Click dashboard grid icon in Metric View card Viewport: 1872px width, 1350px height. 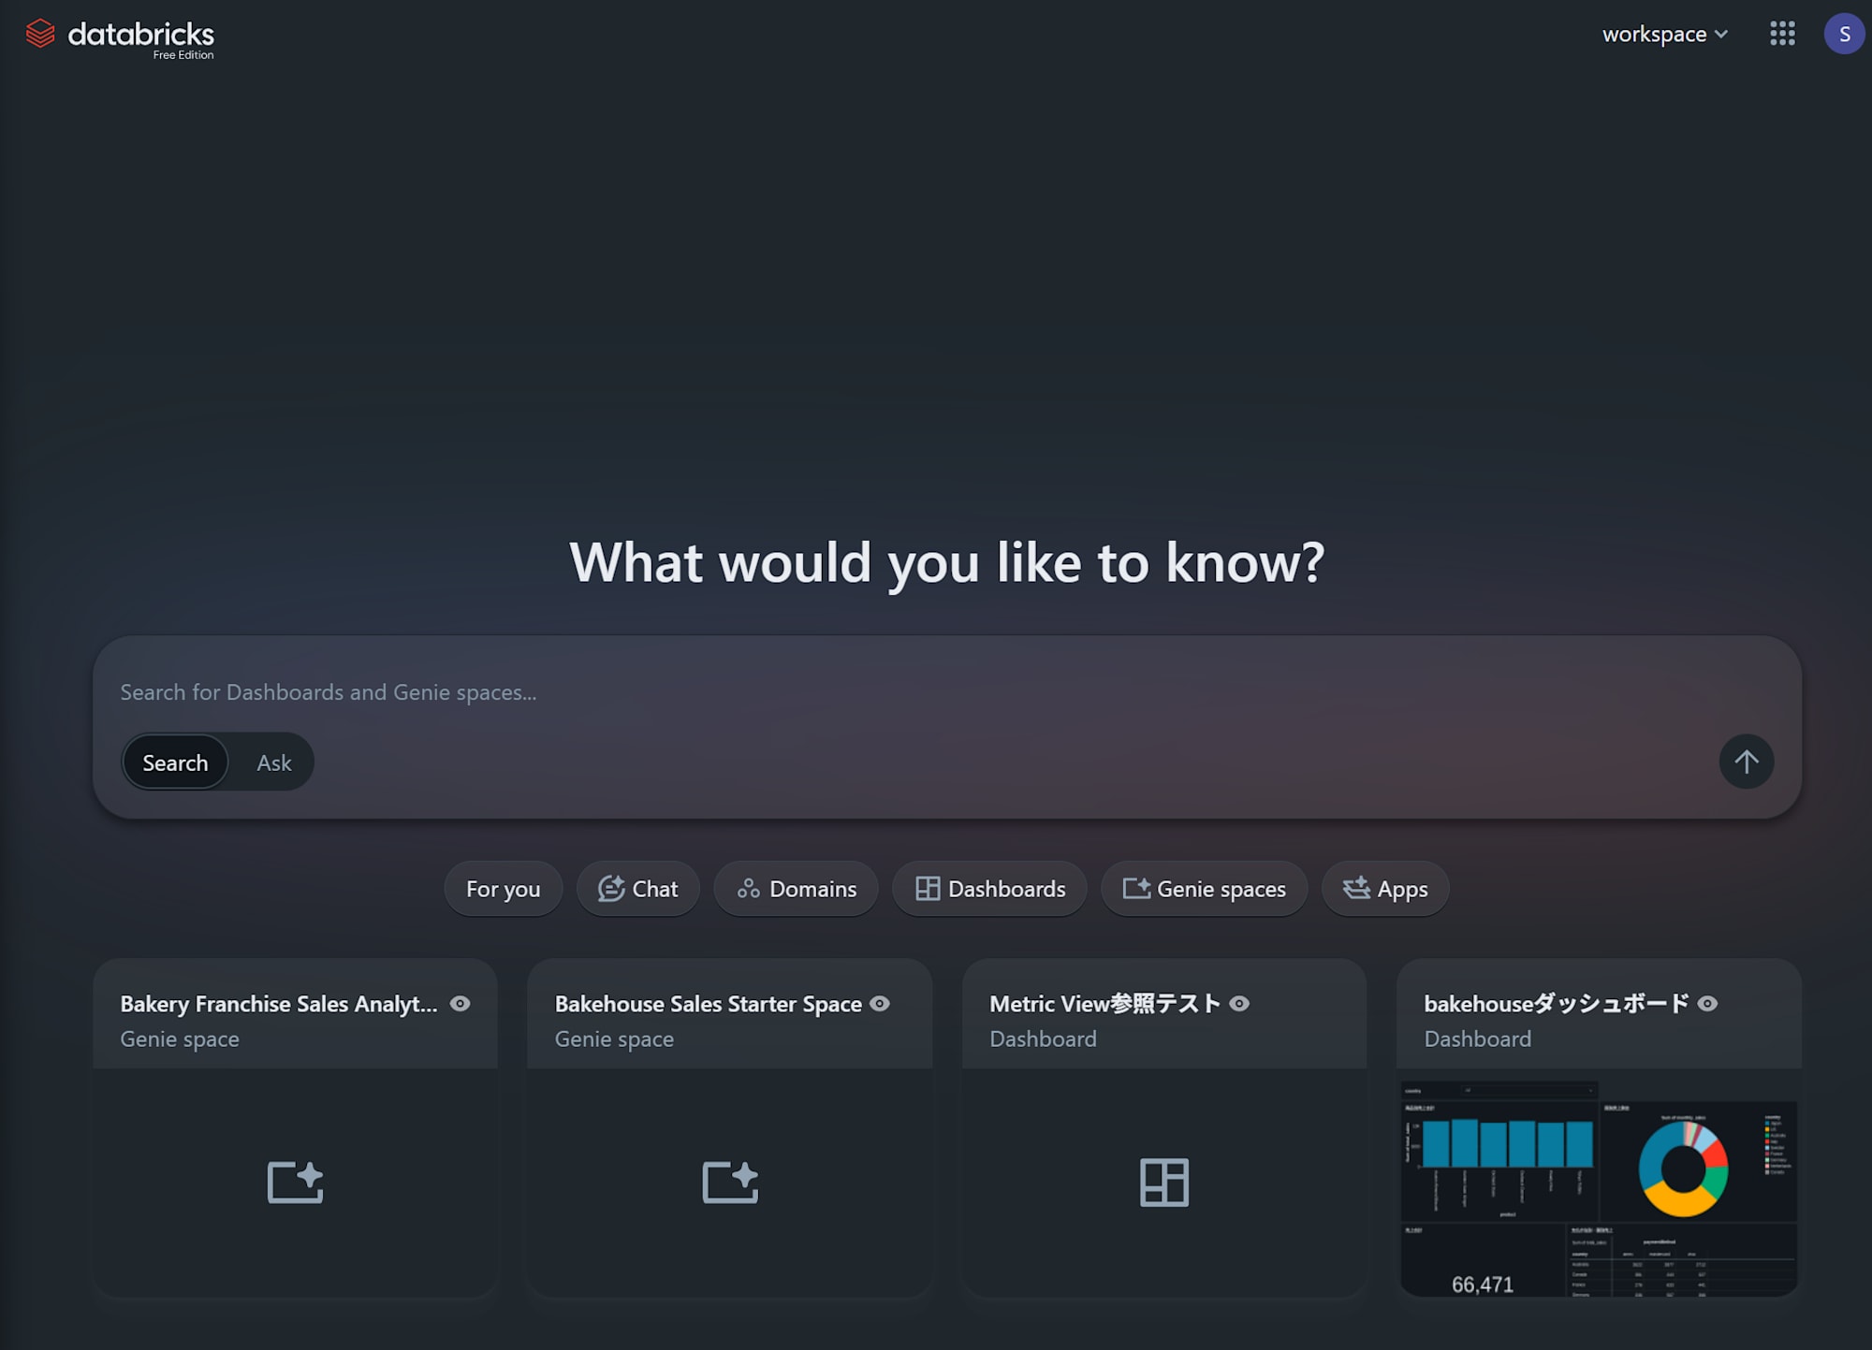1163,1182
